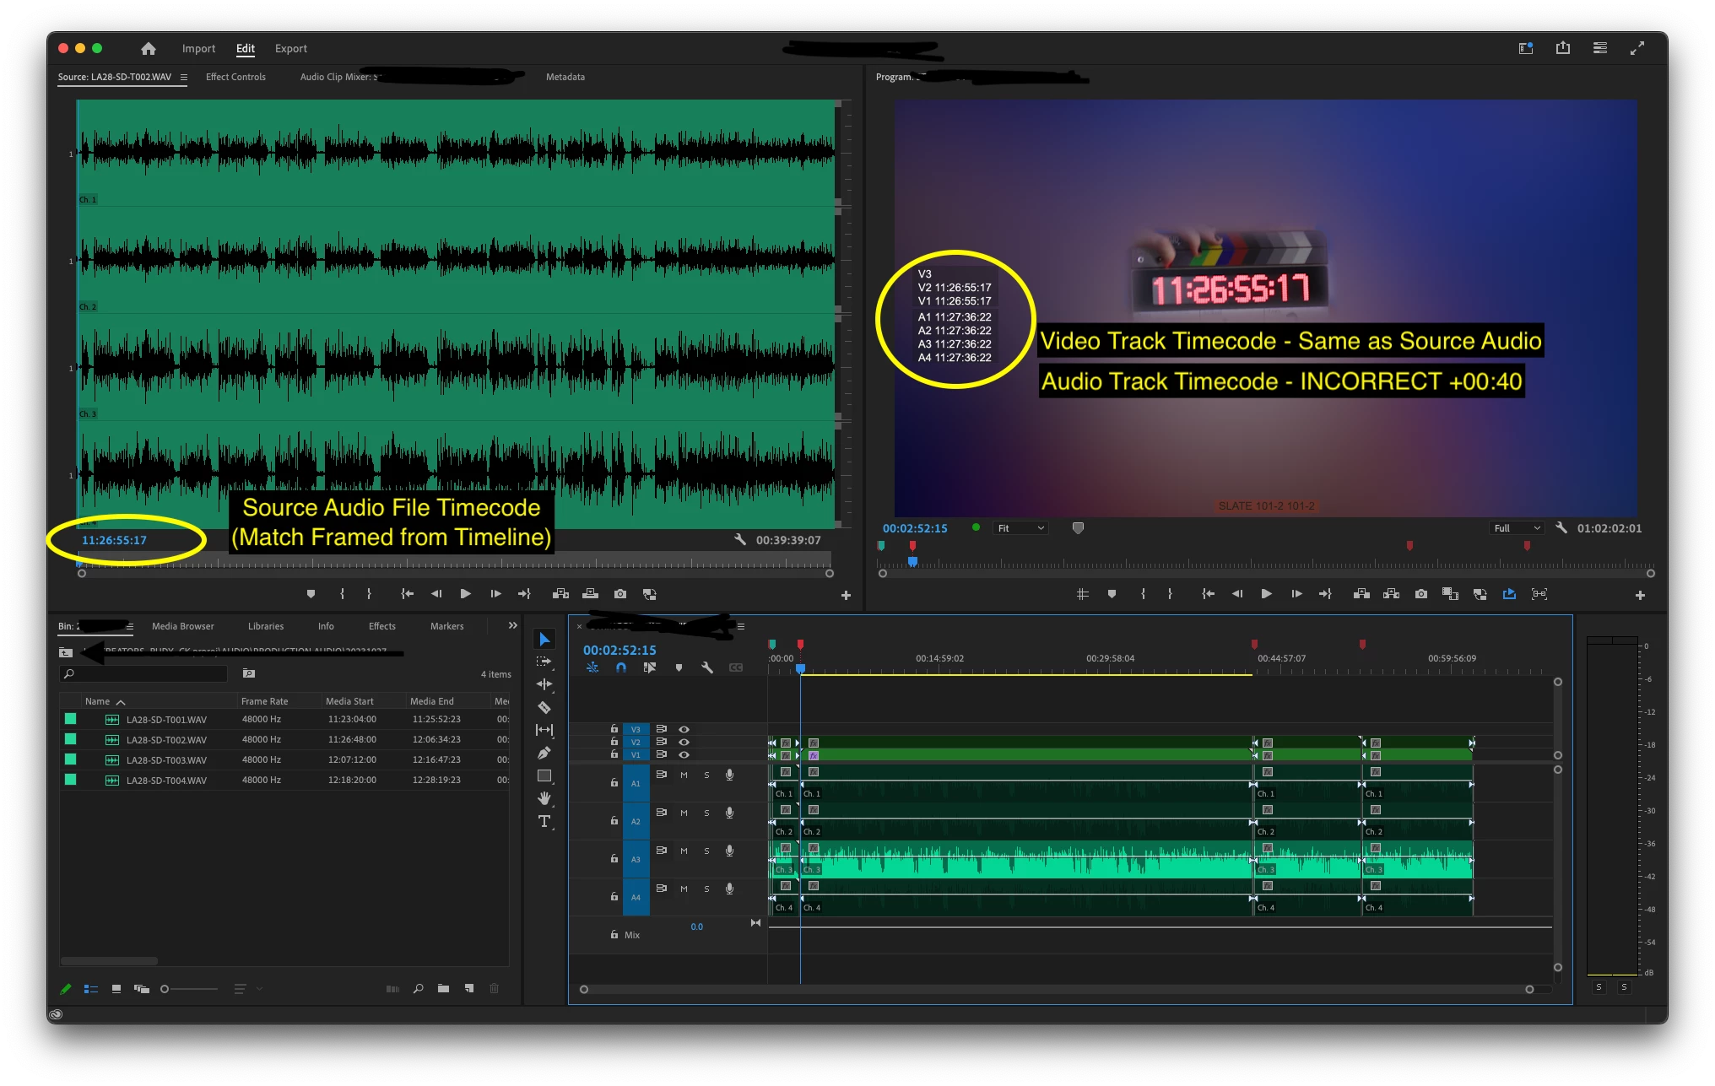This screenshot has height=1086, width=1715.
Task: Expand the hidden panel tabs chevron
Action: (x=512, y=626)
